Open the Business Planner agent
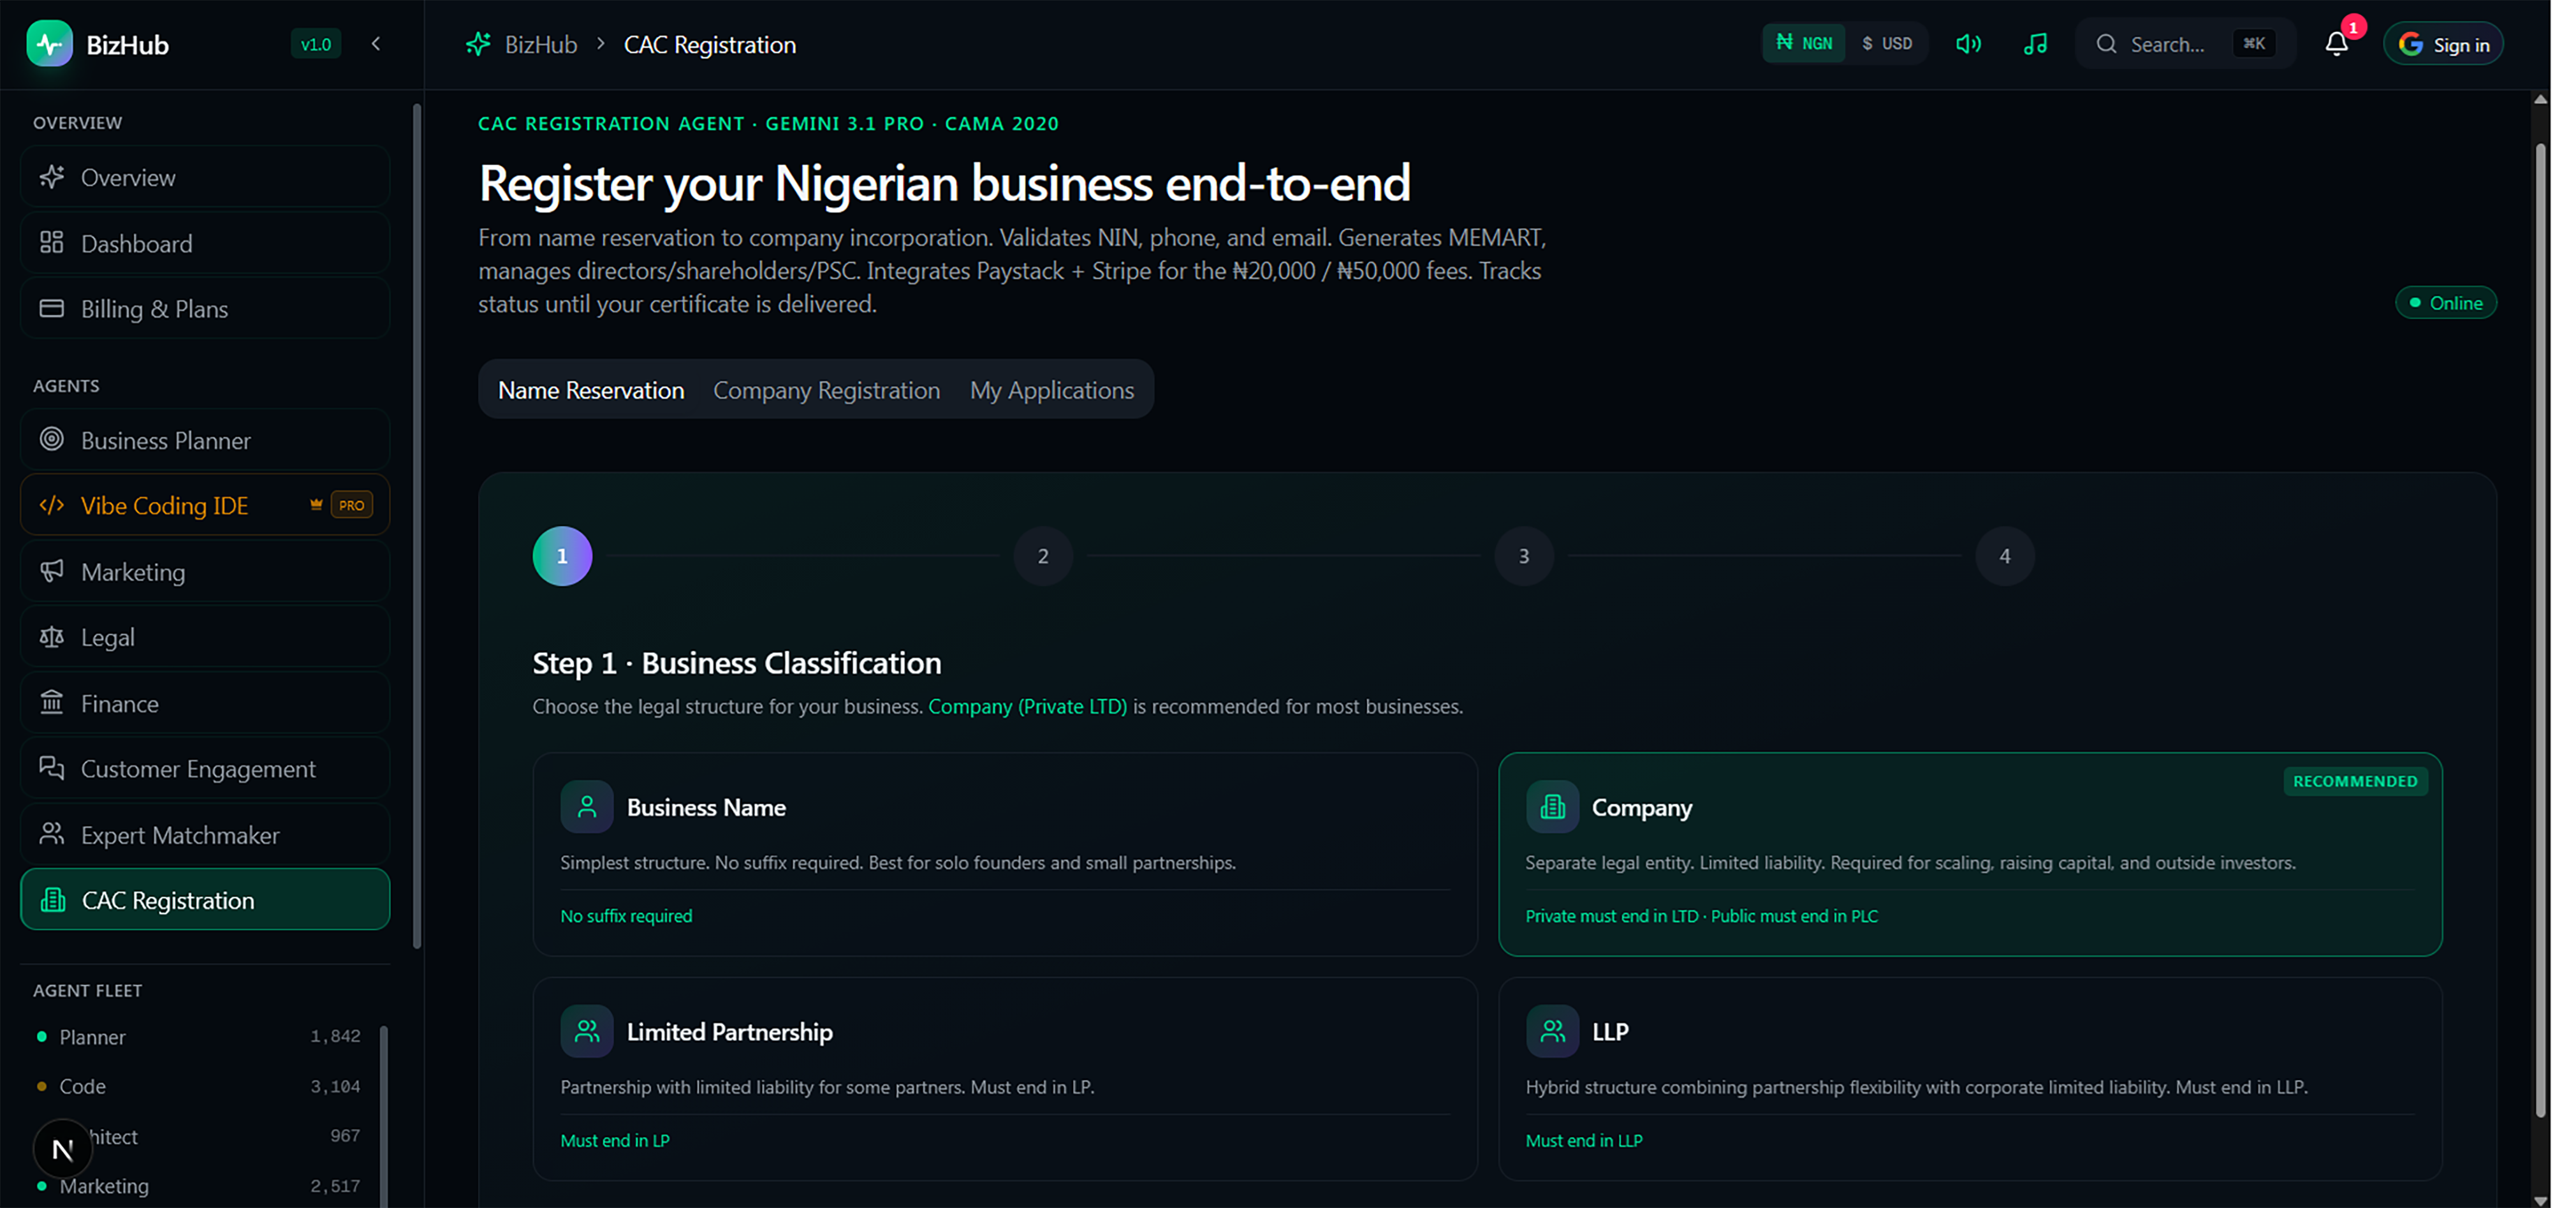Viewport: 2576px width, 1208px height. (205, 440)
